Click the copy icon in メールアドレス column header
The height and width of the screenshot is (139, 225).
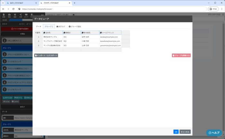coord(101,32)
